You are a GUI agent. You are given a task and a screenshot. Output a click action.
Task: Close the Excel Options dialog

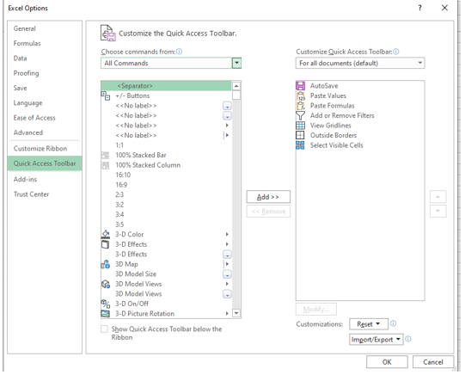tap(444, 8)
